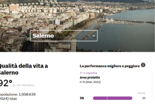Click the 92° ranking number
The width and height of the screenshot is (155, 111).
coord(6,83)
